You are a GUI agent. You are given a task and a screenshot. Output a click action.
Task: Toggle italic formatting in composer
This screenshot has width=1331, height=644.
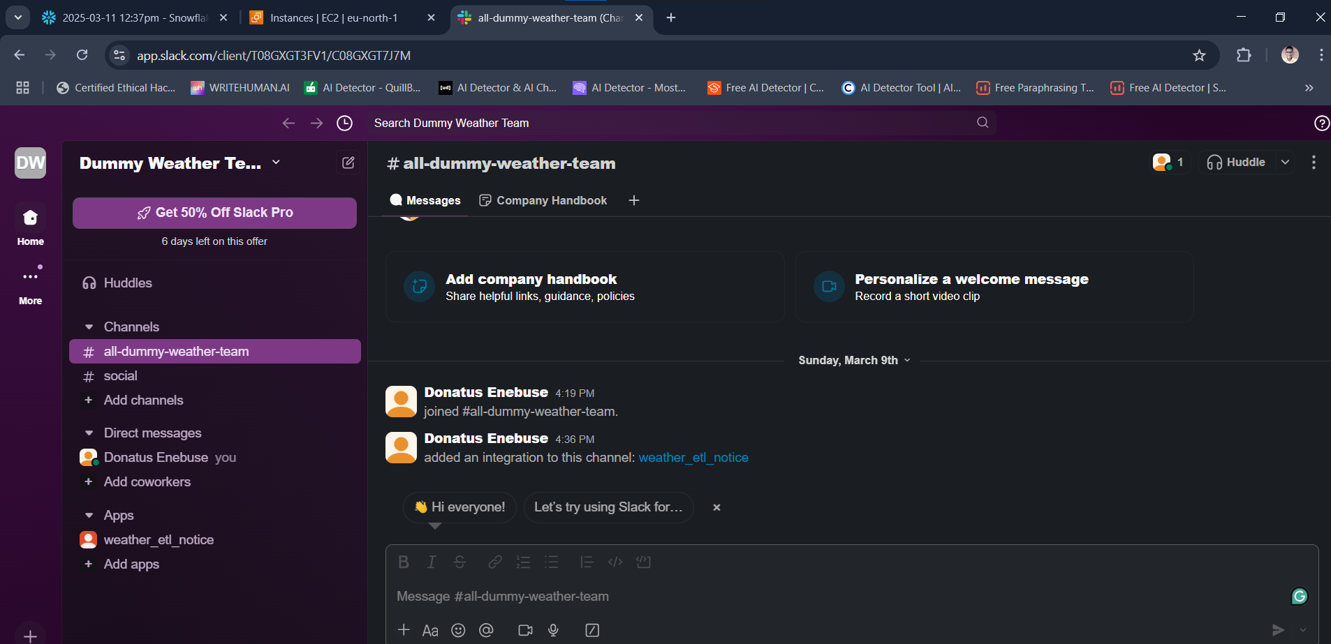tap(432, 562)
